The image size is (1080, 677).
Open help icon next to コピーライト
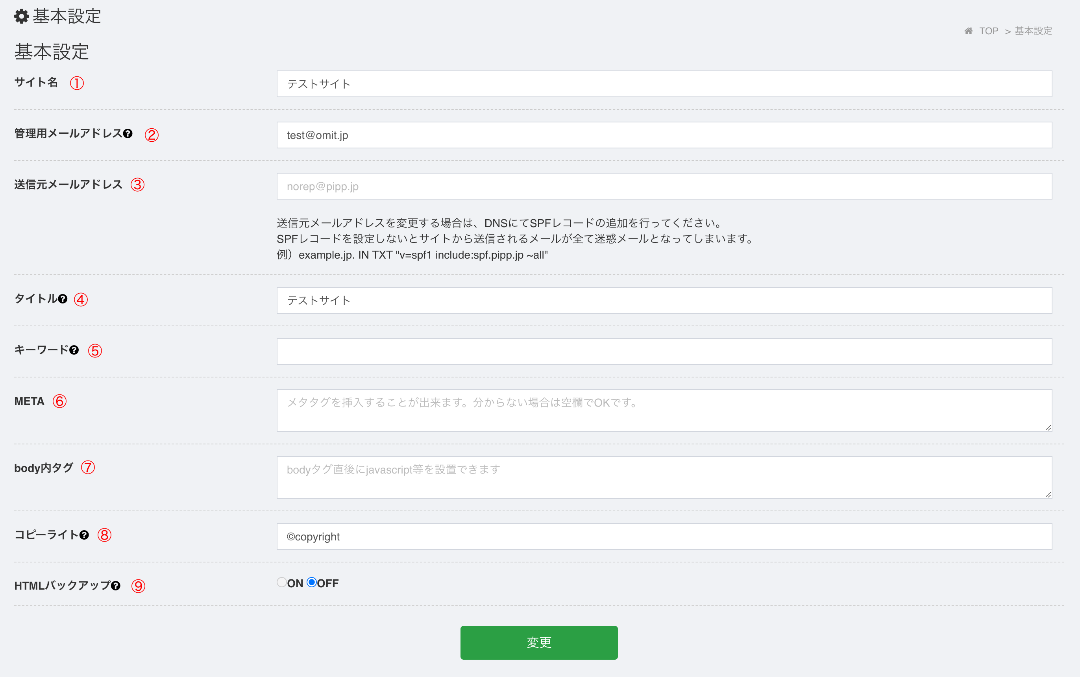(x=84, y=535)
